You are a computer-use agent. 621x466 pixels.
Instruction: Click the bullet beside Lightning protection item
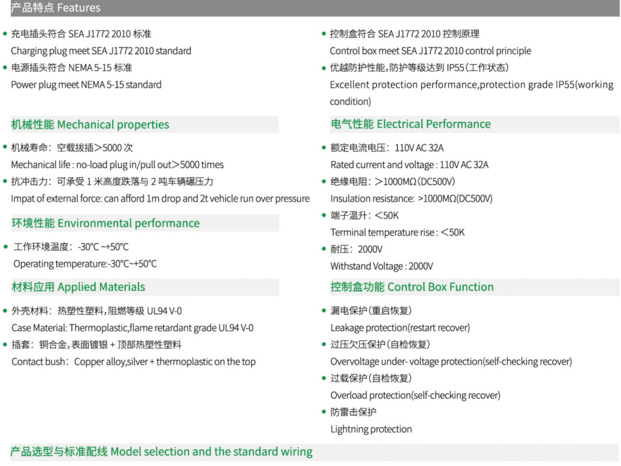(324, 412)
